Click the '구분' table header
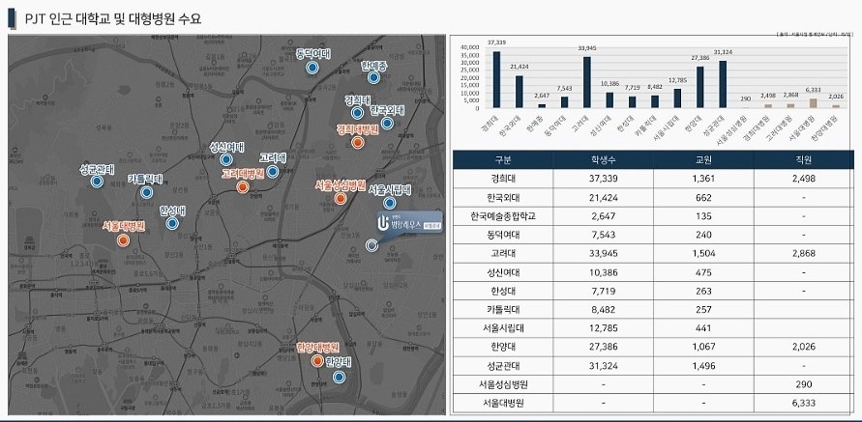The width and height of the screenshot is (862, 422). pyautogui.click(x=503, y=160)
